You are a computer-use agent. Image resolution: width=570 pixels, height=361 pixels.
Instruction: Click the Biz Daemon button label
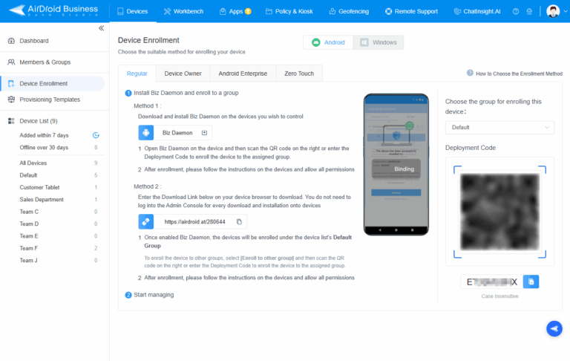pyautogui.click(x=177, y=133)
